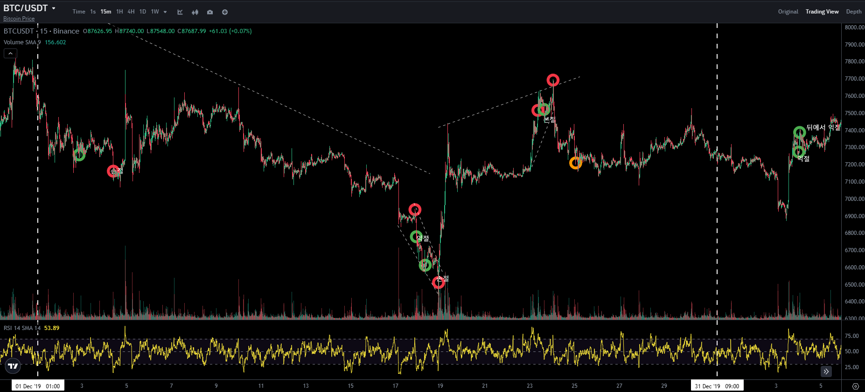Image resolution: width=865 pixels, height=392 pixels.
Task: Click the 31 Dec '19 09:00 date label
Action: click(x=717, y=386)
